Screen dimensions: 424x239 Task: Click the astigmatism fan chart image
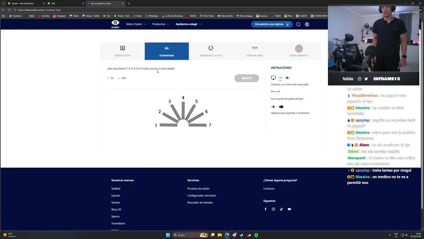pos(183,112)
